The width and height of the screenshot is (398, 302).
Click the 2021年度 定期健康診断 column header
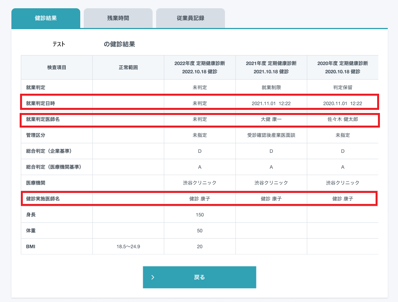(271, 67)
